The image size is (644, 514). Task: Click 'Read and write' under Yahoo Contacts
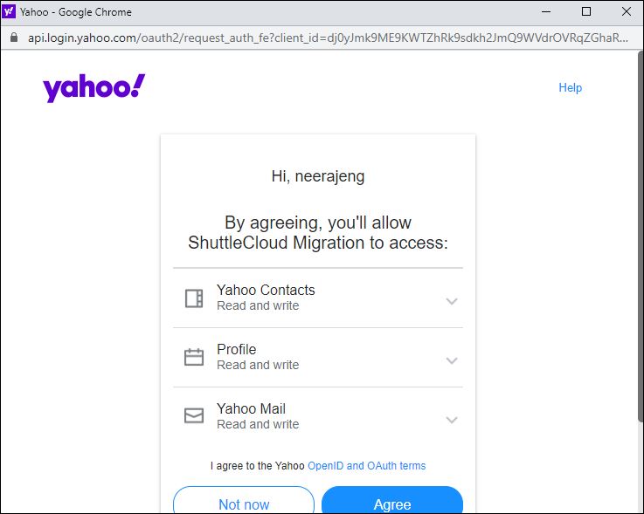[x=258, y=305]
